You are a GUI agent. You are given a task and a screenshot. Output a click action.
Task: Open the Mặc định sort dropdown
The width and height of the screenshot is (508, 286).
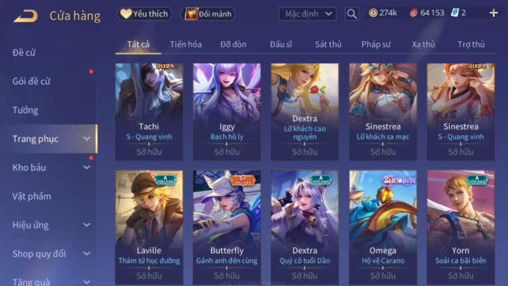[x=307, y=14]
